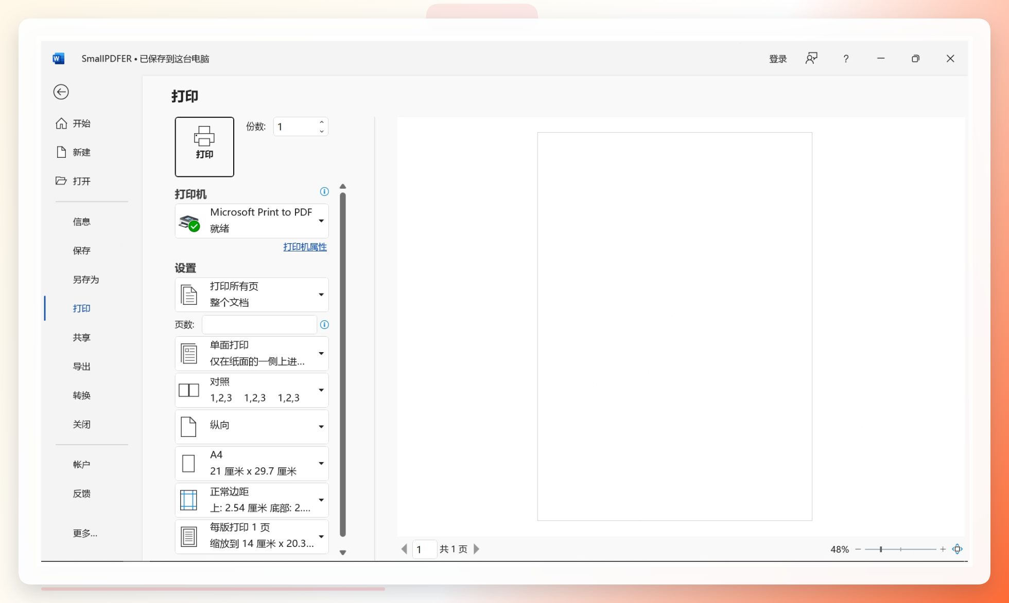This screenshot has width=1009, height=603.
Task: Click the settings vertical scrollbar thumb
Action: [343, 364]
